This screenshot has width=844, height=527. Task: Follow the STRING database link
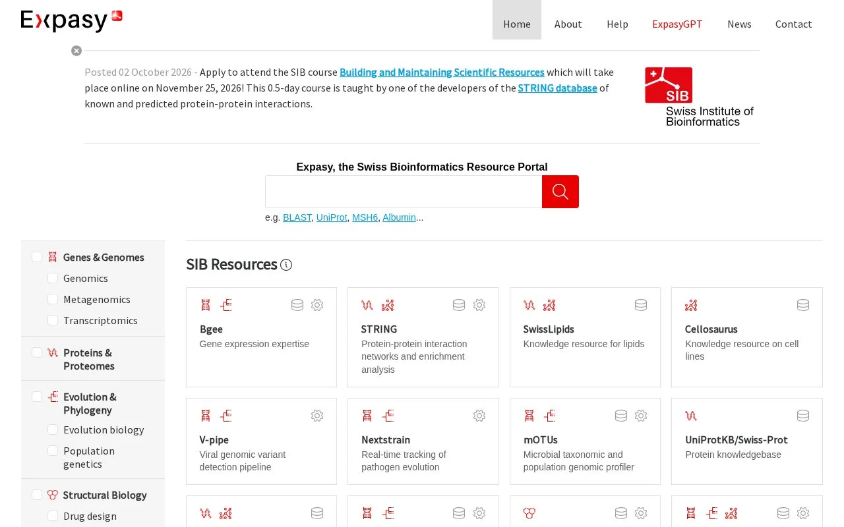(557, 88)
